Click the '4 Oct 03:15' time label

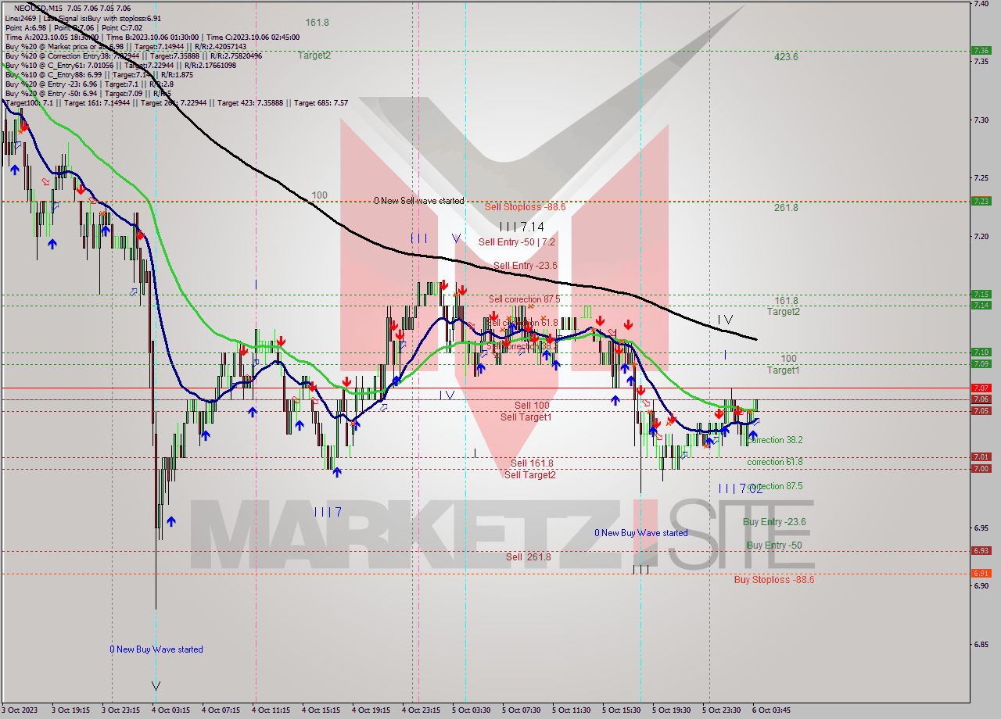click(x=169, y=710)
